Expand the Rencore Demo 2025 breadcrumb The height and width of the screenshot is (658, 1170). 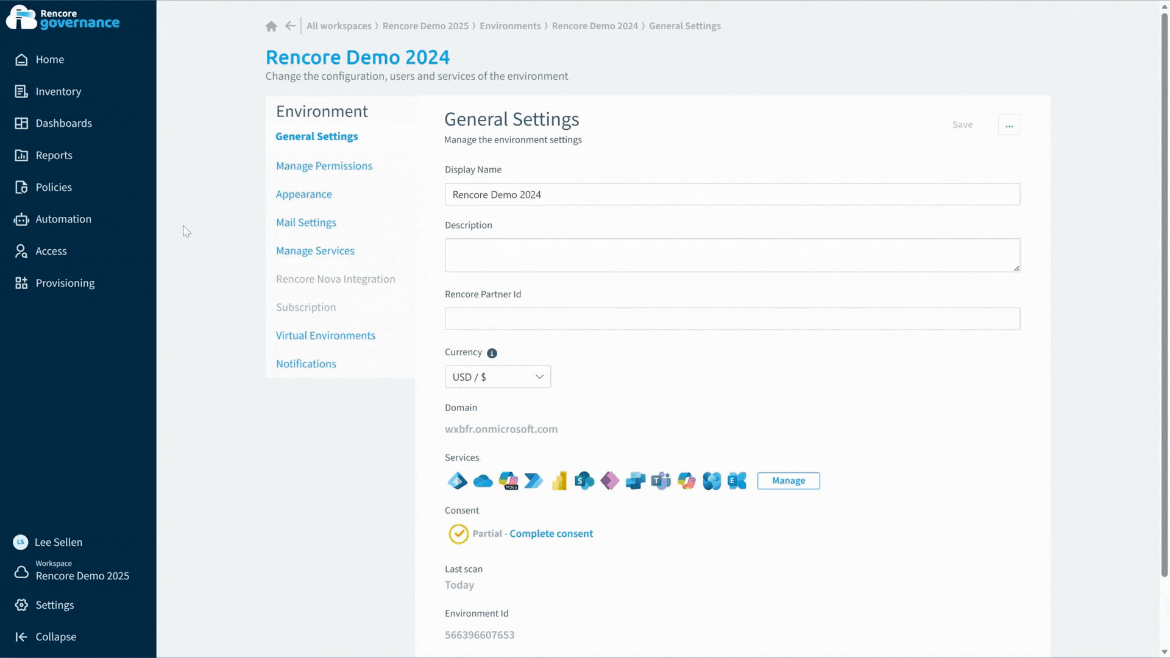(427, 26)
